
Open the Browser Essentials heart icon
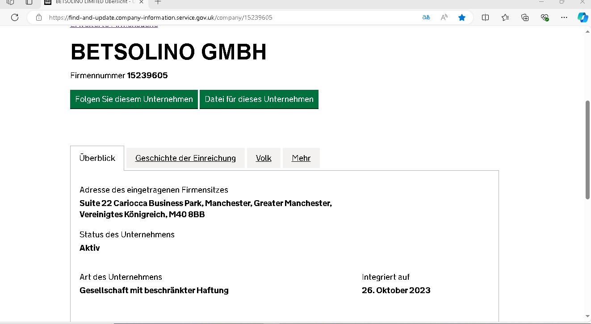545,17
